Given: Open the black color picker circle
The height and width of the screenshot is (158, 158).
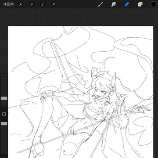Looking at the screenshot, I should tap(153, 4).
